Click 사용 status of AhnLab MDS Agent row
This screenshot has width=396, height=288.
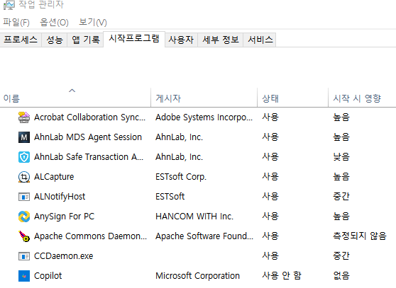tap(270, 137)
